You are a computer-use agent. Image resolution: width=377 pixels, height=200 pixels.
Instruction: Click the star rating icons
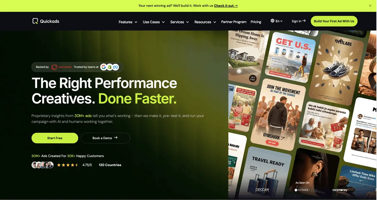68,165
